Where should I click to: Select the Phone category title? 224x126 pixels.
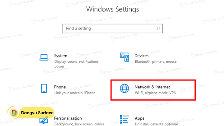tap(60, 87)
